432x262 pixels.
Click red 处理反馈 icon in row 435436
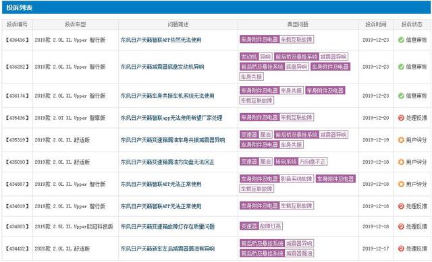(401, 118)
